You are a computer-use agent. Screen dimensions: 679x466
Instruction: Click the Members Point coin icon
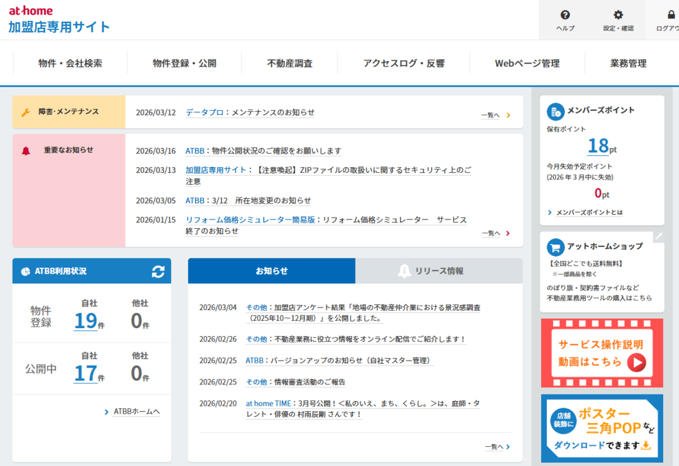[x=555, y=111]
